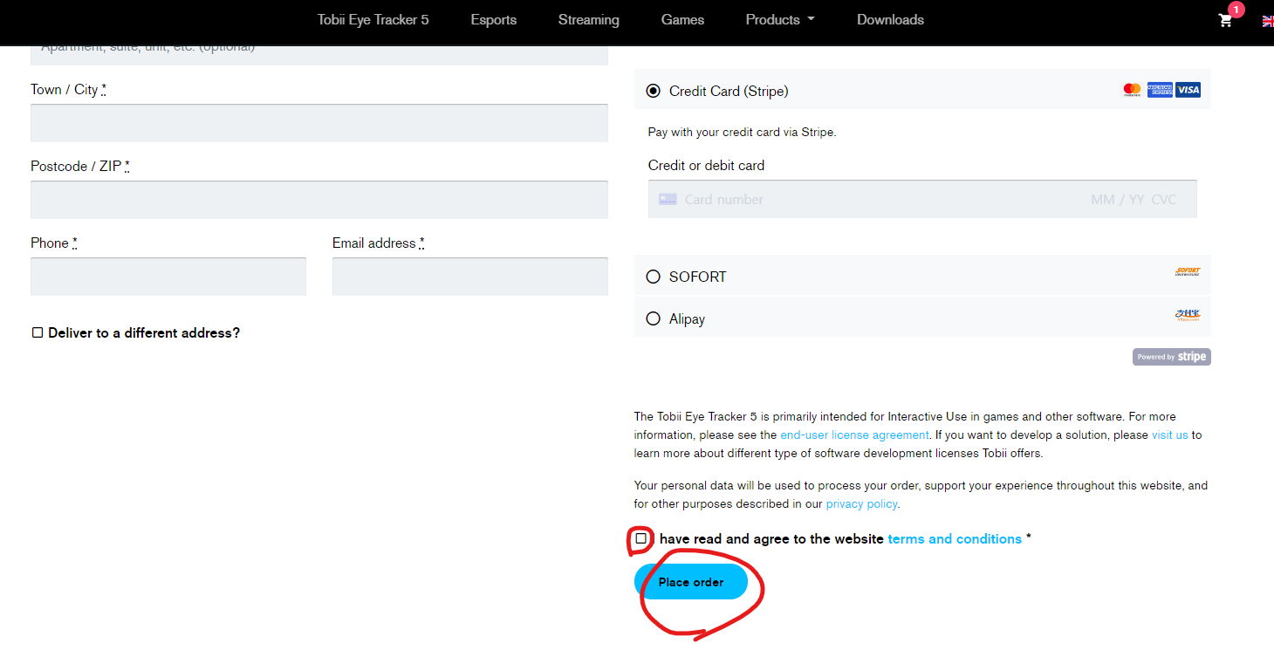Check the terms and conditions agreement box
This screenshot has width=1274, height=650.
[641, 538]
